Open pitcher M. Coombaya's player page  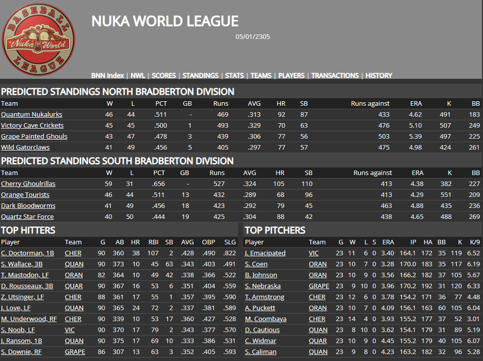(x=265, y=319)
